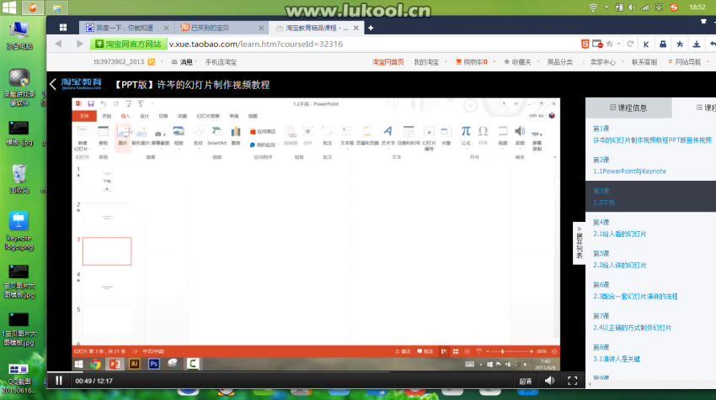Click the Photoshop icon in recorded taskbar
This screenshot has height=400, width=716.
[x=154, y=364]
